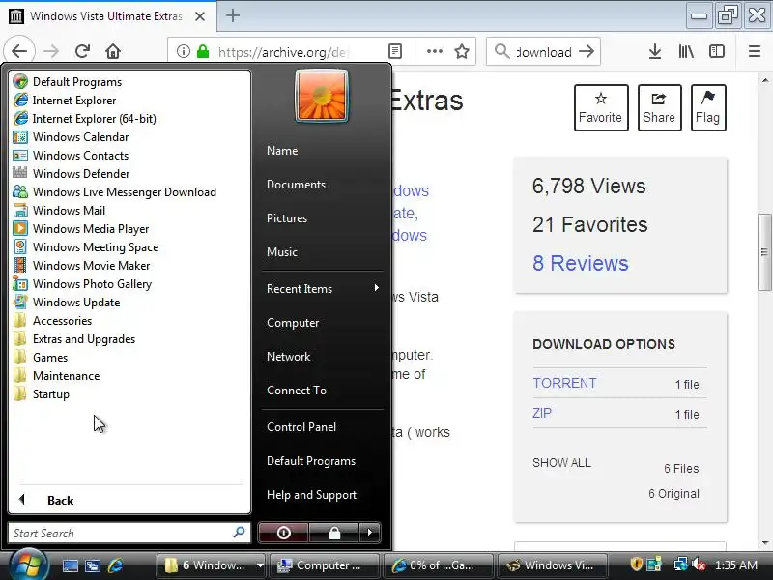
Task: Flag this archive item
Action: coord(708,107)
